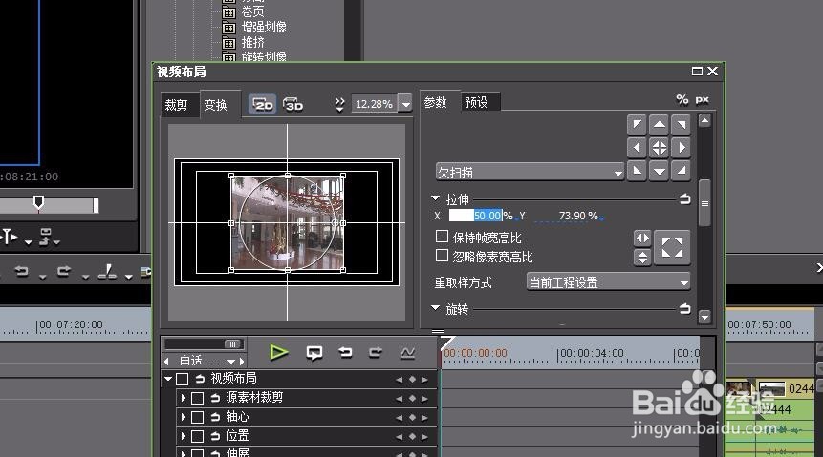This screenshot has width=823, height=457.
Task: Switch to the 裁剪 tab
Action: (x=177, y=105)
